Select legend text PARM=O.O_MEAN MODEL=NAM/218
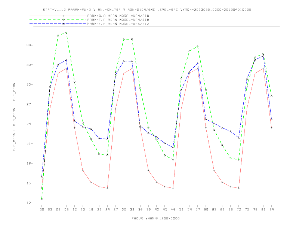 point(118,16)
